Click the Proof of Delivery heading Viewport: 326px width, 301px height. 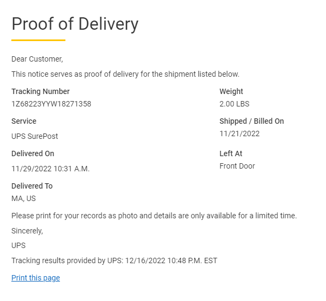point(75,24)
